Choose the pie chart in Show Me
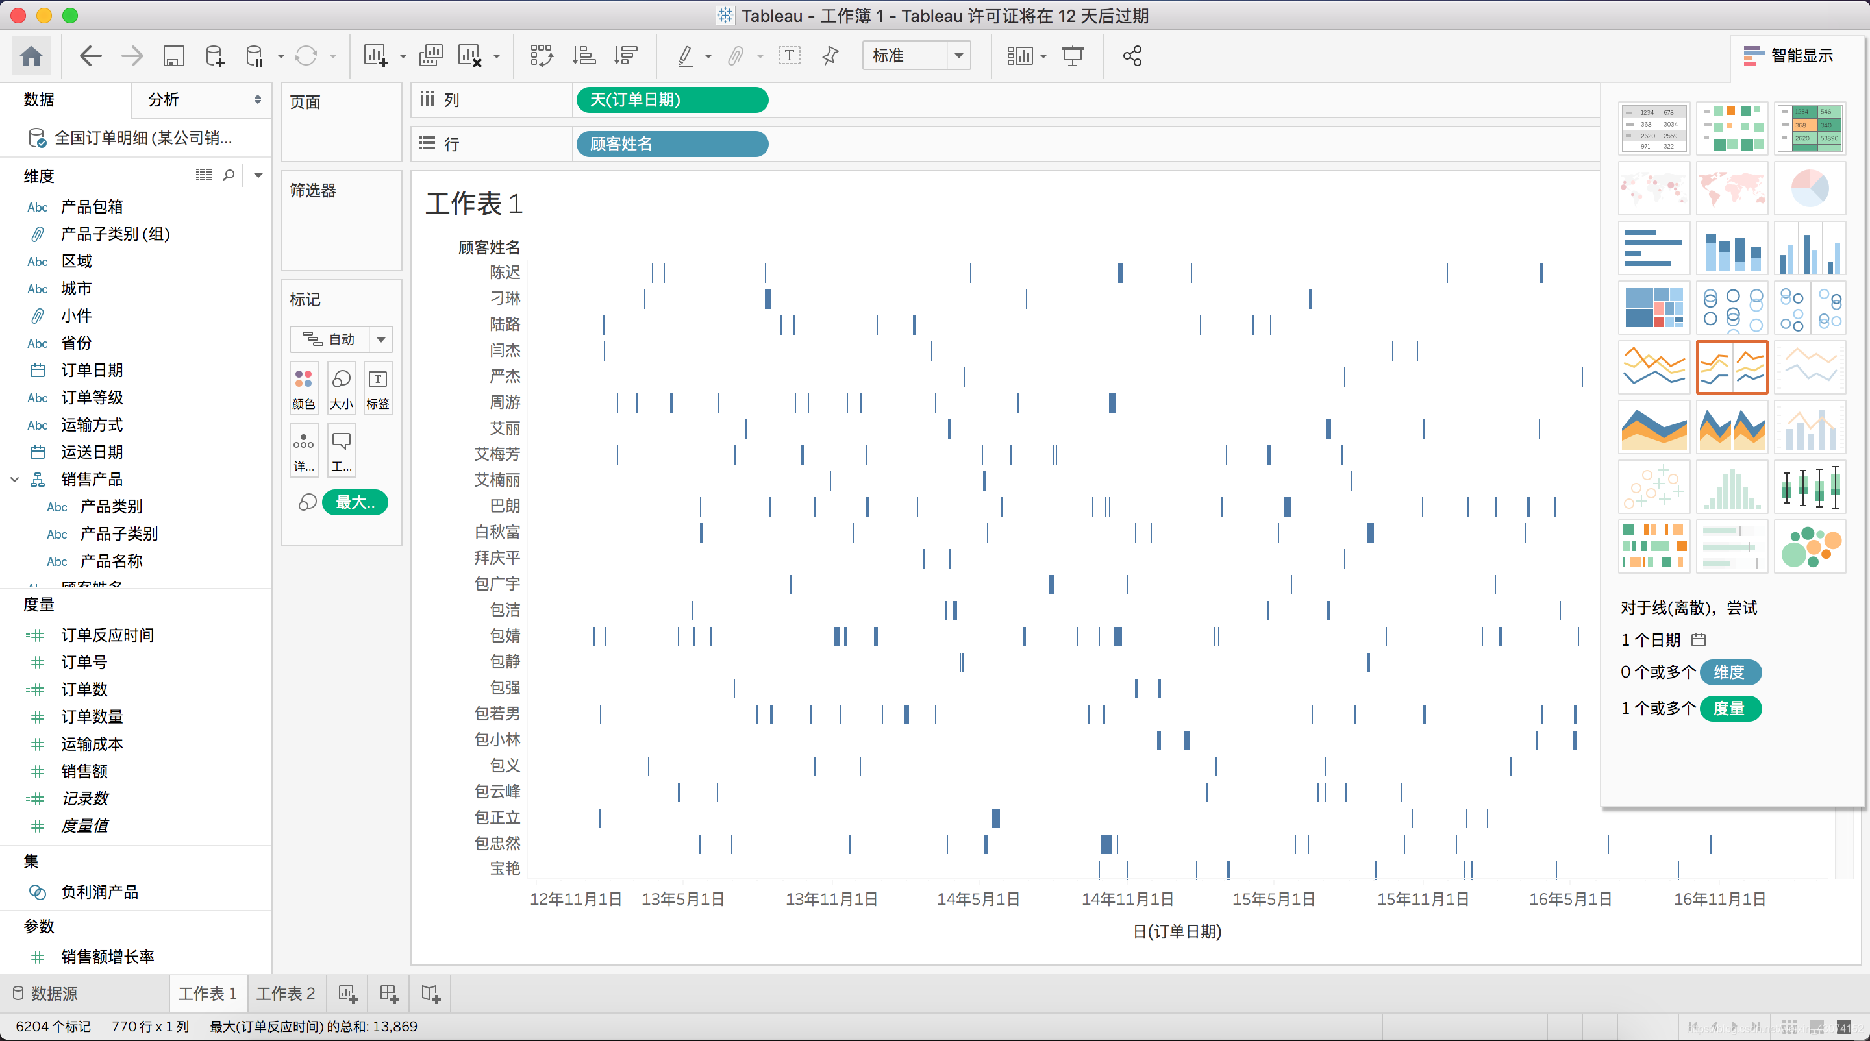 1810,189
